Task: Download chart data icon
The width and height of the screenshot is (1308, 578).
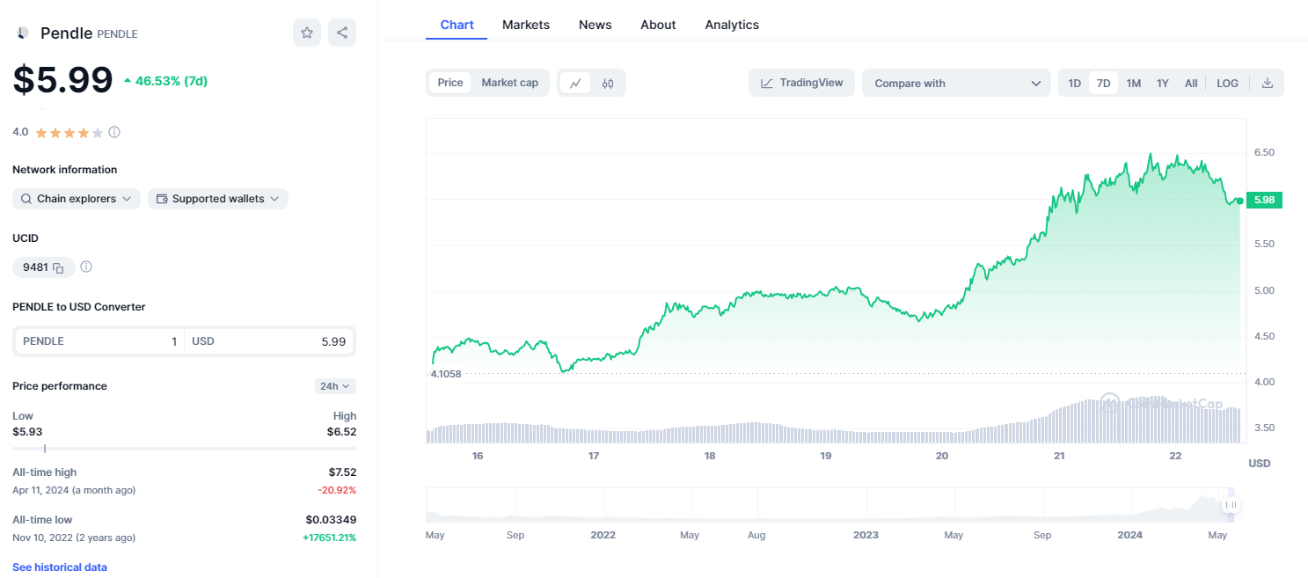Action: coord(1268,83)
